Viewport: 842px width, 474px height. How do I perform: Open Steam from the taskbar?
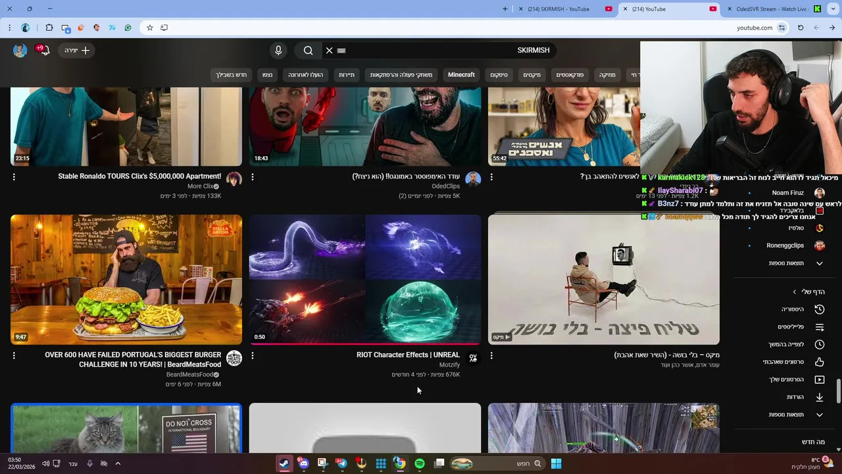tap(284, 463)
